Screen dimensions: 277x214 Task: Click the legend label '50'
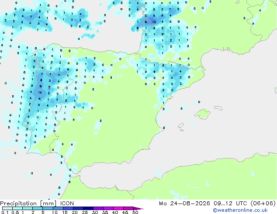(x=135, y=212)
